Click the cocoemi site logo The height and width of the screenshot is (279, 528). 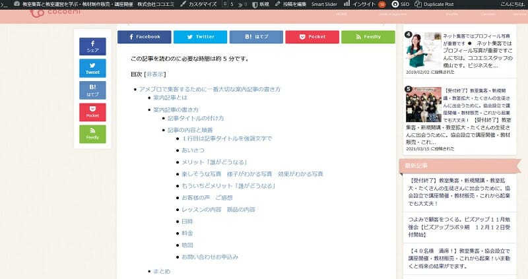[x=55, y=13]
